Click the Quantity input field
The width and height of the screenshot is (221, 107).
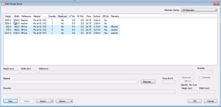pos(207,72)
